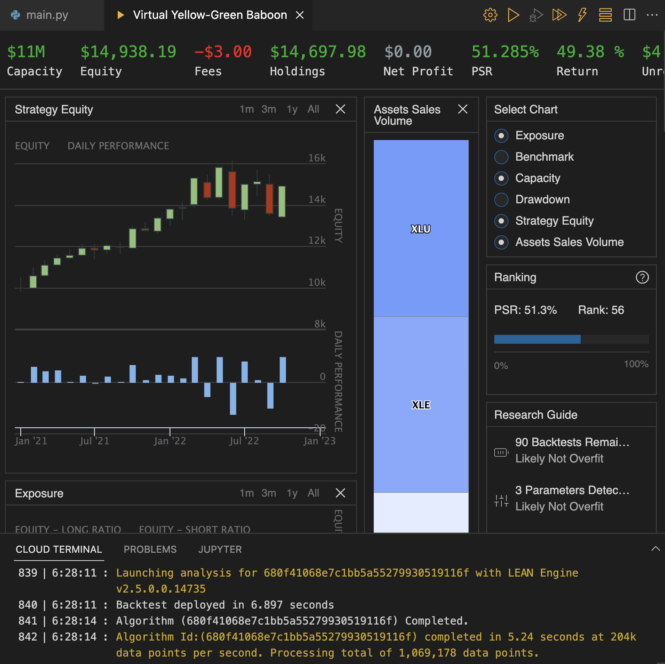Launch debugging with the bug-play icon
Viewport: 665px width, 664px height.
536,15
